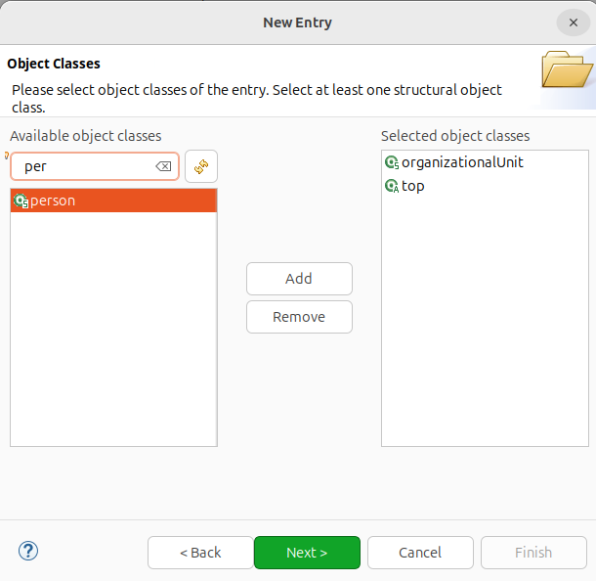Click the New Entry title bar

(x=298, y=22)
